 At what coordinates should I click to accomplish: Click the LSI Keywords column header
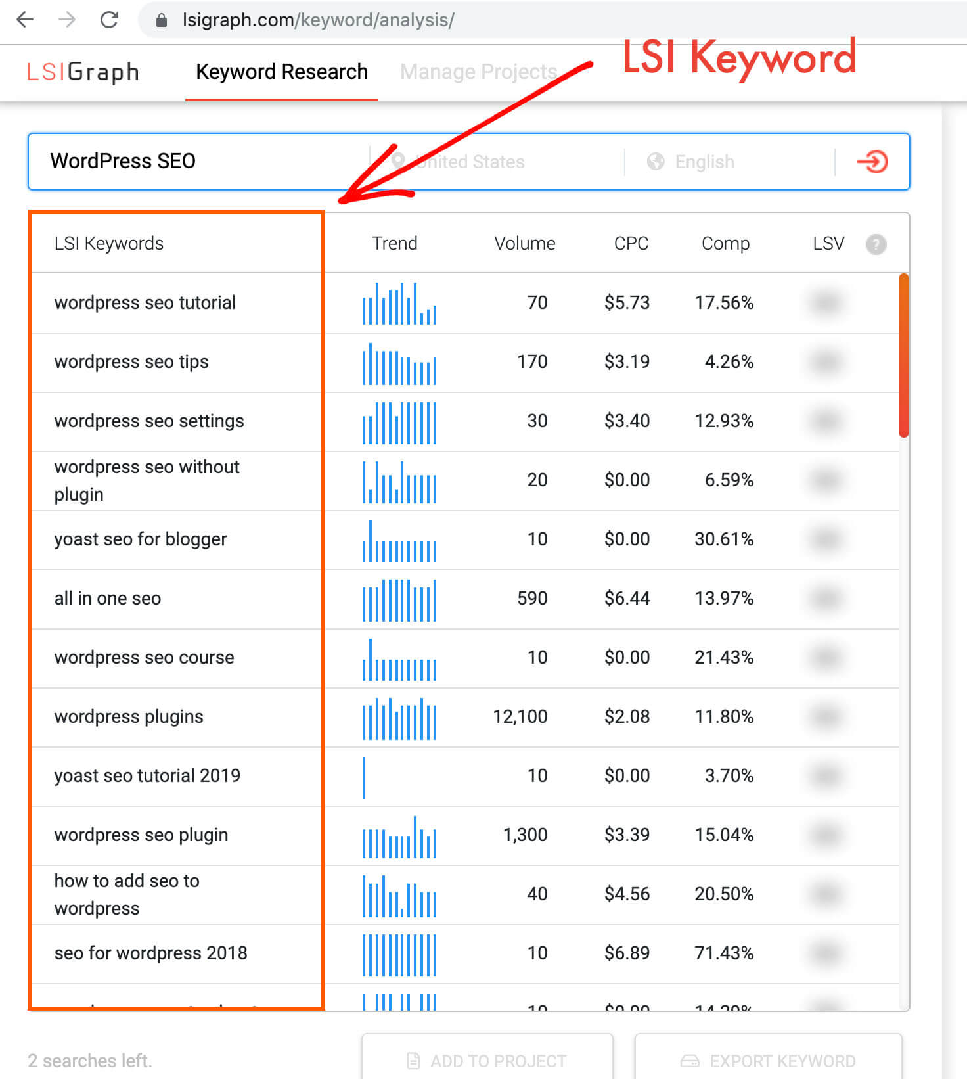pyautogui.click(x=109, y=243)
